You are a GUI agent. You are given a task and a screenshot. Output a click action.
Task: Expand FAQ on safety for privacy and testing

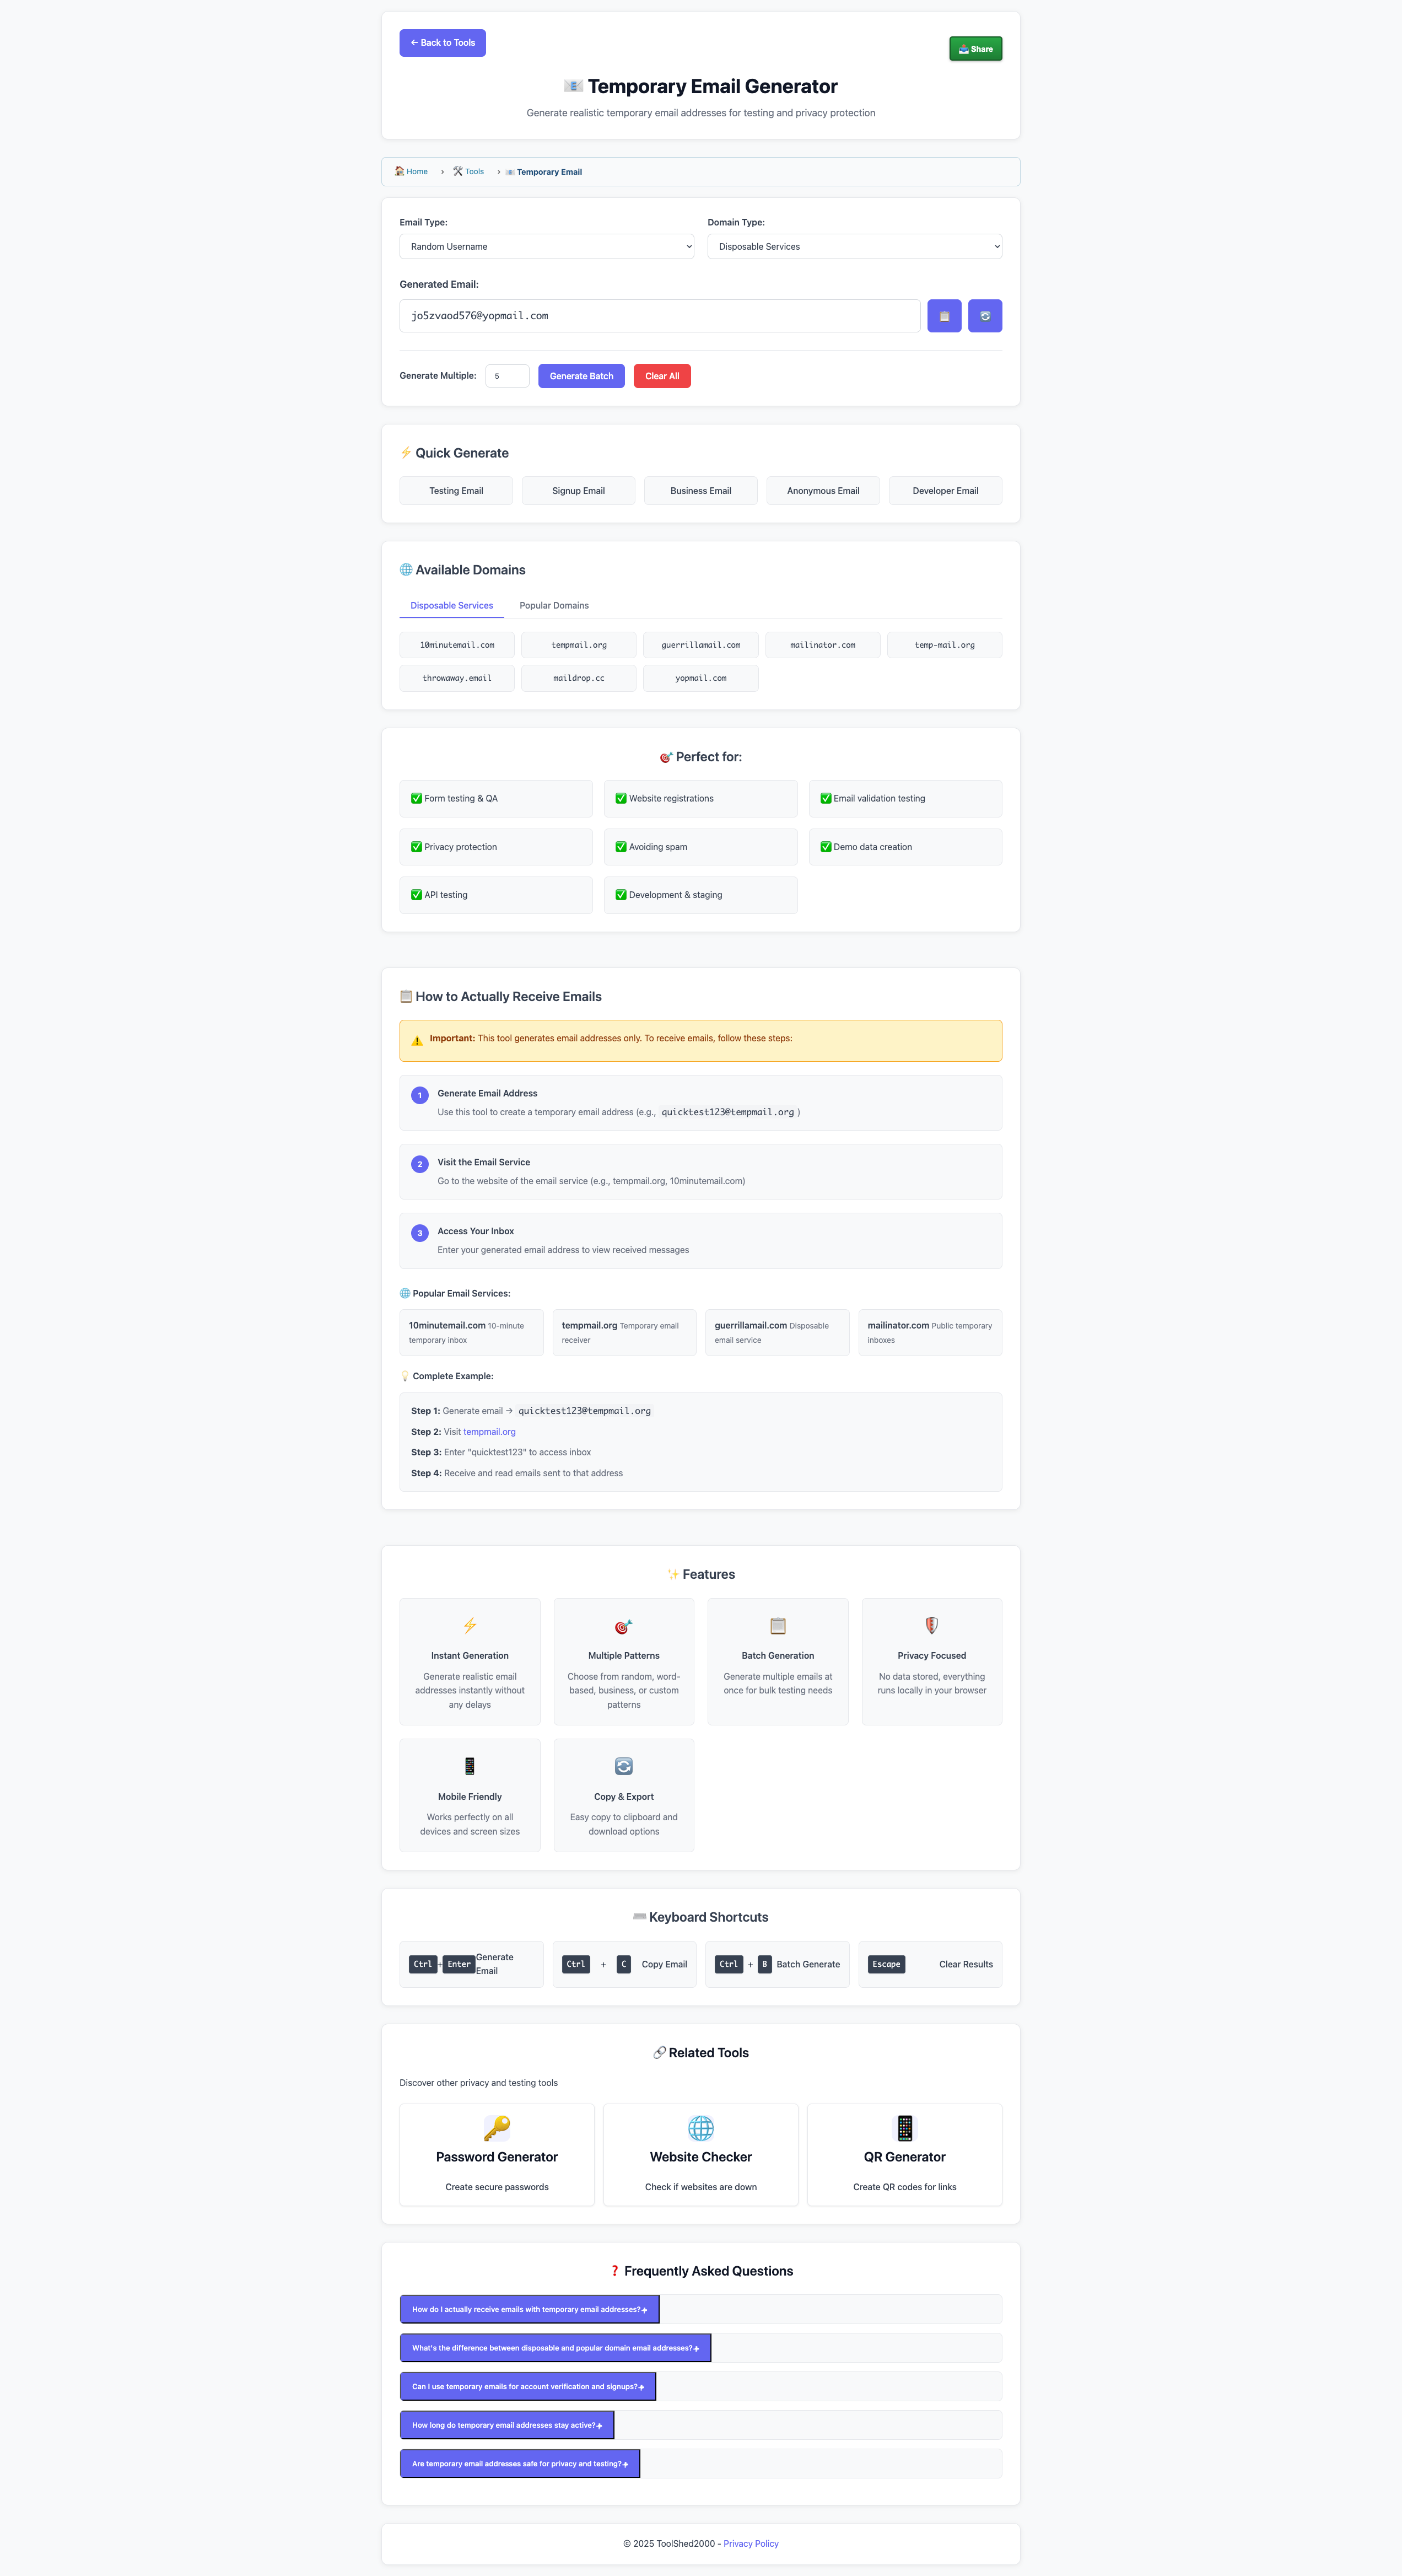tap(519, 2463)
